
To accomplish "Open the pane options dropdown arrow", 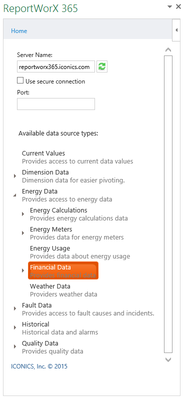I will coord(169,7).
